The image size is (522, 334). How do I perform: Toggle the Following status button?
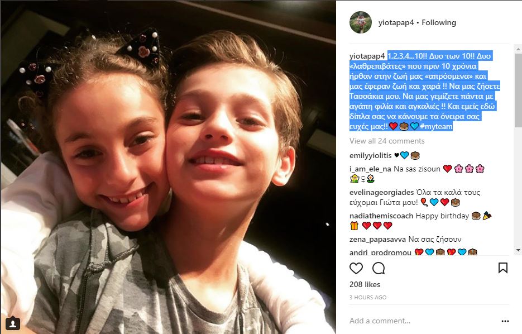pyautogui.click(x=439, y=23)
